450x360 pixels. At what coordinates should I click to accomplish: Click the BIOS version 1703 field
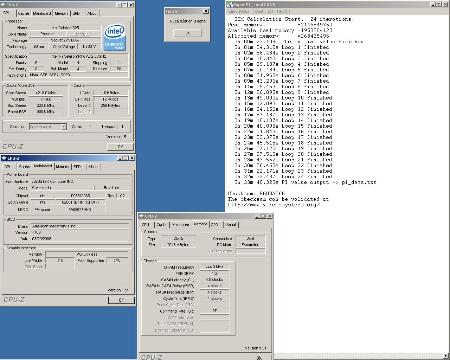pos(80,232)
